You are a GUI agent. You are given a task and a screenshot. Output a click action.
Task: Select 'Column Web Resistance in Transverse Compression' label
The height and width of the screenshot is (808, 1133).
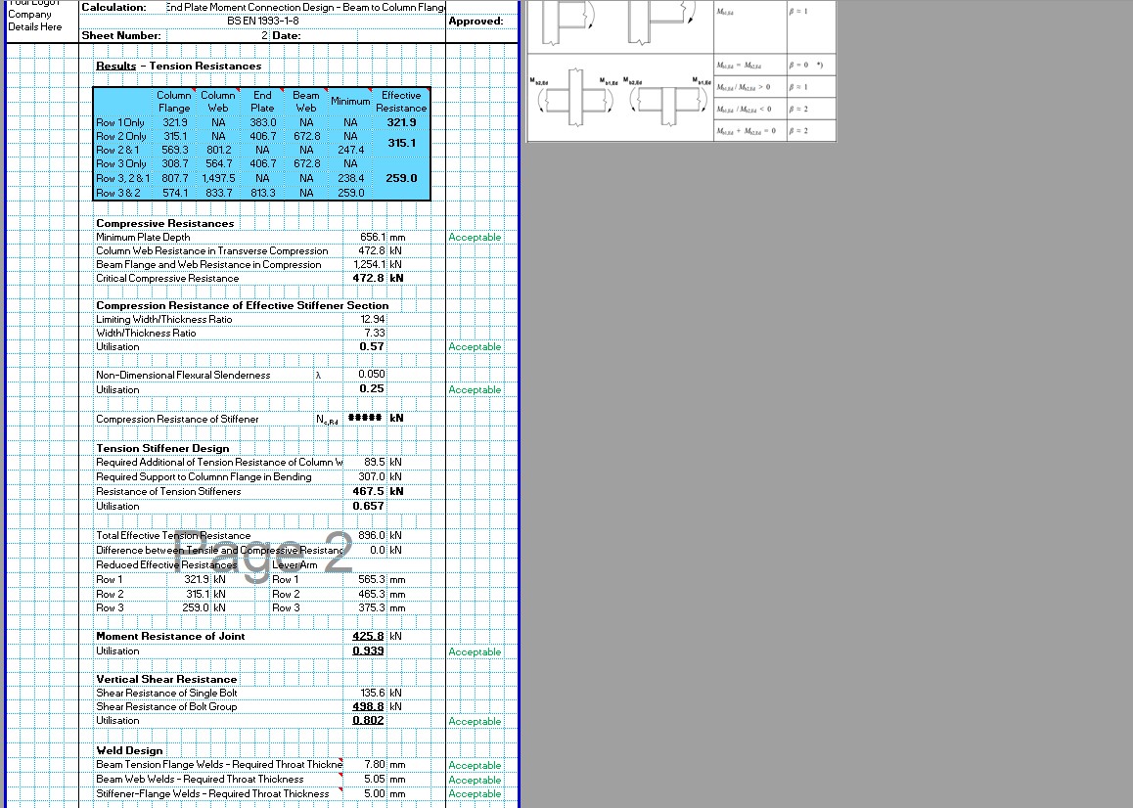pos(211,250)
